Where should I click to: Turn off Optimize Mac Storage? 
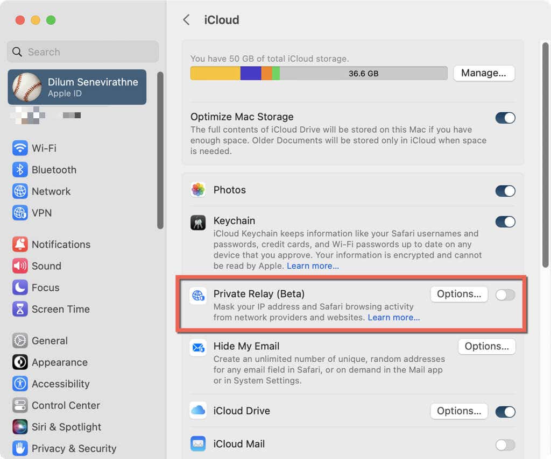(505, 118)
